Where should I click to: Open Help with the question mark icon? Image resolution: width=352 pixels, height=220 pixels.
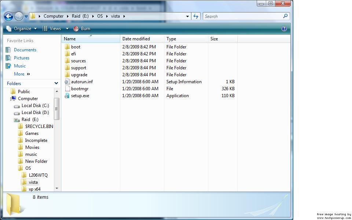pos(284,29)
